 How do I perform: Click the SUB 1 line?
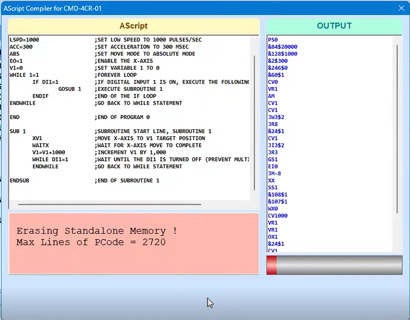(18, 131)
